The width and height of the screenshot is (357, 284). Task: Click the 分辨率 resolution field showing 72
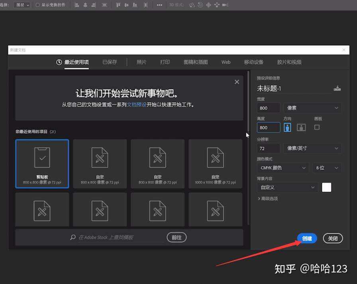(x=269, y=148)
